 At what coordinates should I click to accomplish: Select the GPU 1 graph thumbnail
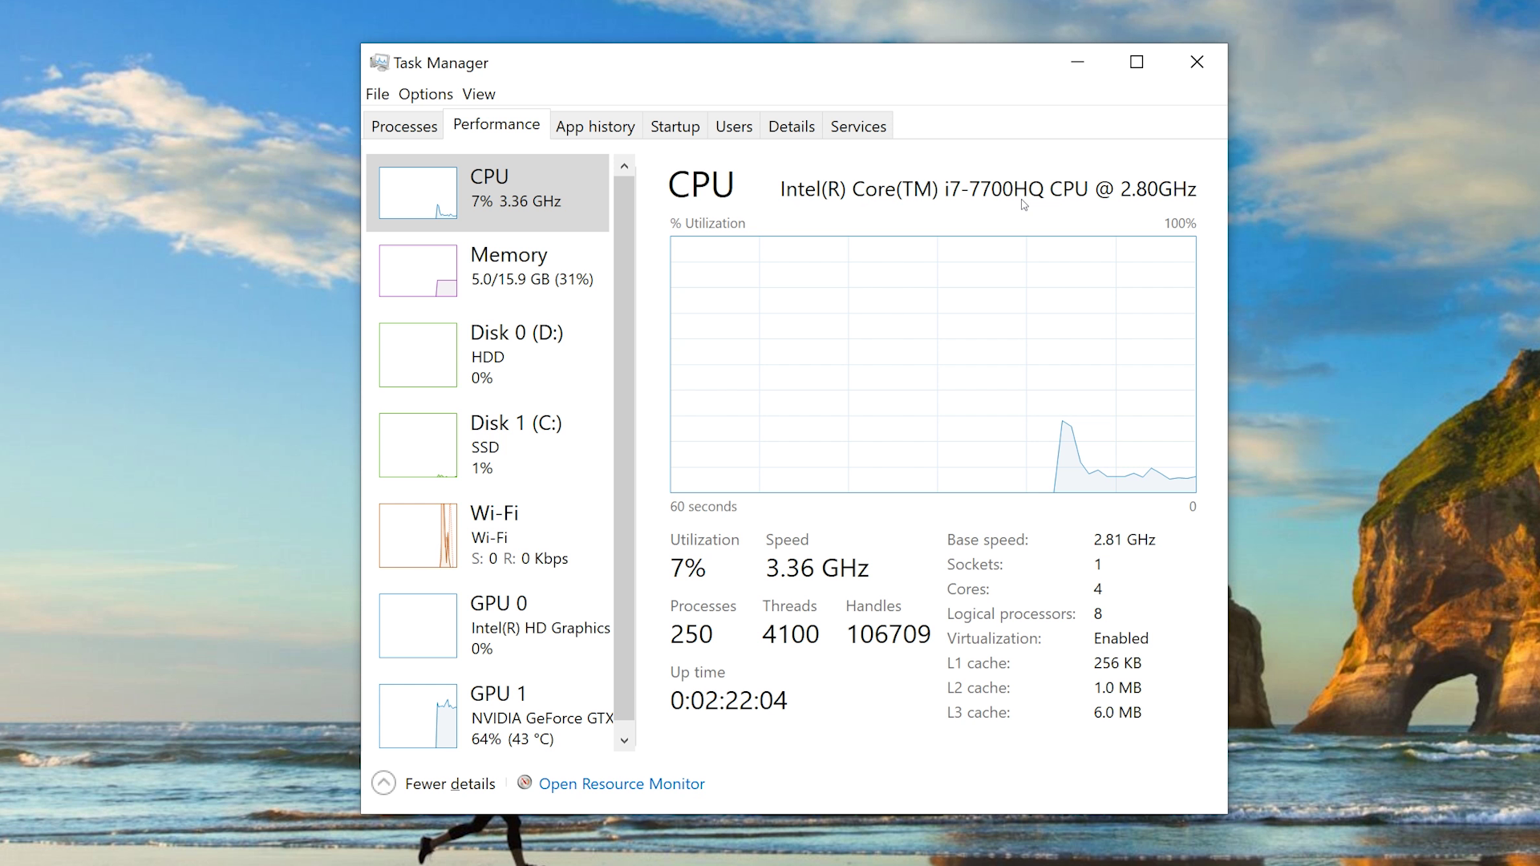pyautogui.click(x=418, y=716)
